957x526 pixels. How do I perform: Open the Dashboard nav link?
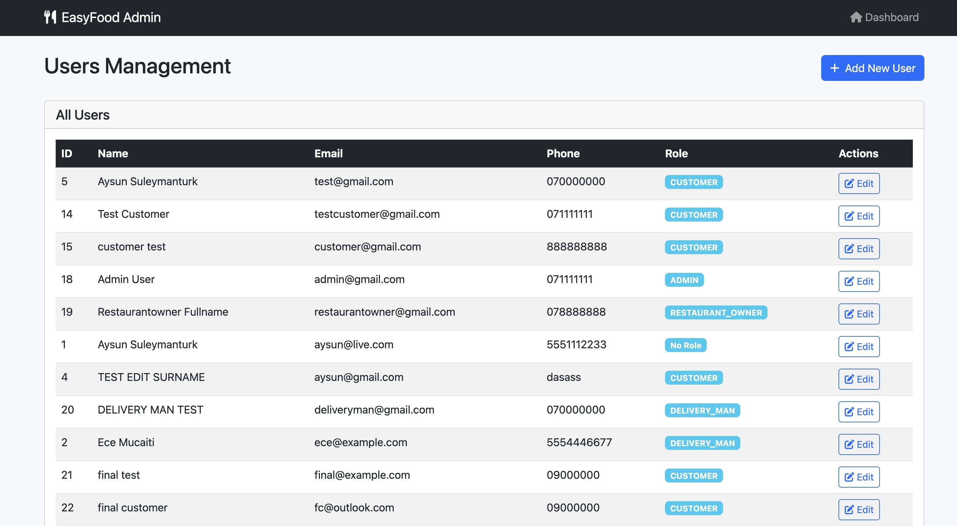click(891, 17)
